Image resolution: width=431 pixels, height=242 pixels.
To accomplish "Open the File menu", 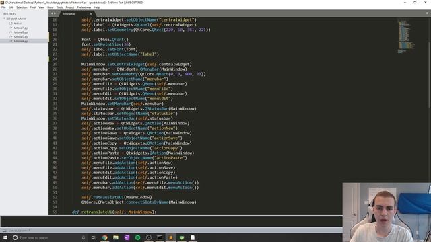I will [3, 7].
